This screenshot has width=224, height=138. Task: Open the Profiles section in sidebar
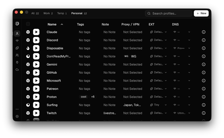[x=17, y=34]
